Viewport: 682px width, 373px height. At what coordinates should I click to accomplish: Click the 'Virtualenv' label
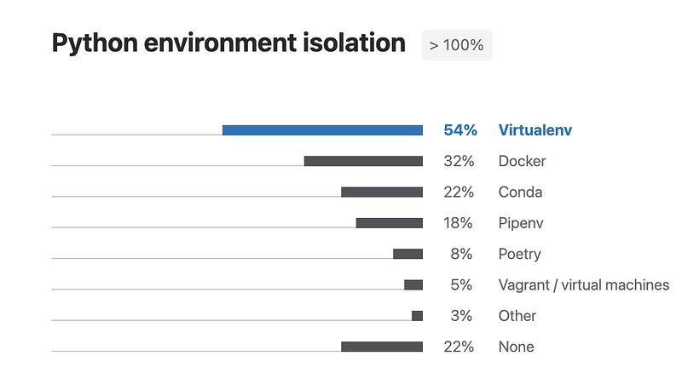point(535,130)
